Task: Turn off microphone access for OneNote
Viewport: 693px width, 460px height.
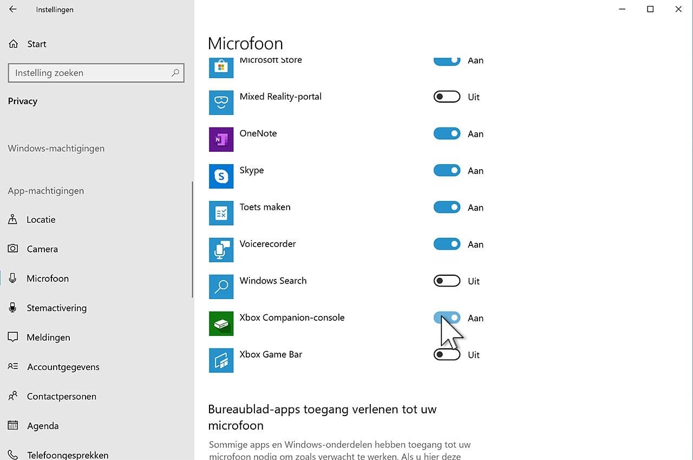Action: coord(447,134)
